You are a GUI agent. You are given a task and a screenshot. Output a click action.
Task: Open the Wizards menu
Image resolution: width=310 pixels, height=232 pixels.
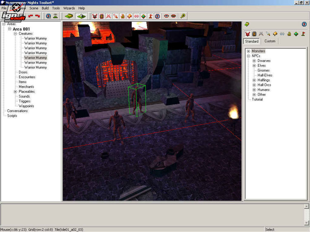pyautogui.click(x=69, y=8)
